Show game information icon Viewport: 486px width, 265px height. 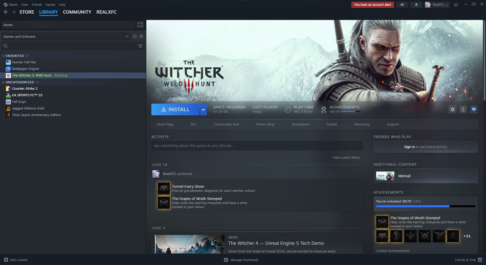click(463, 109)
